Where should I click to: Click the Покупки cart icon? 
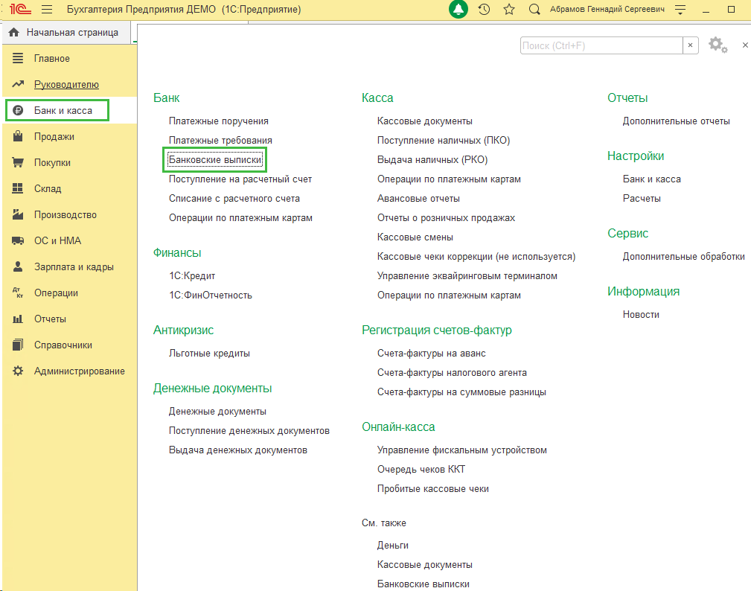coord(18,162)
